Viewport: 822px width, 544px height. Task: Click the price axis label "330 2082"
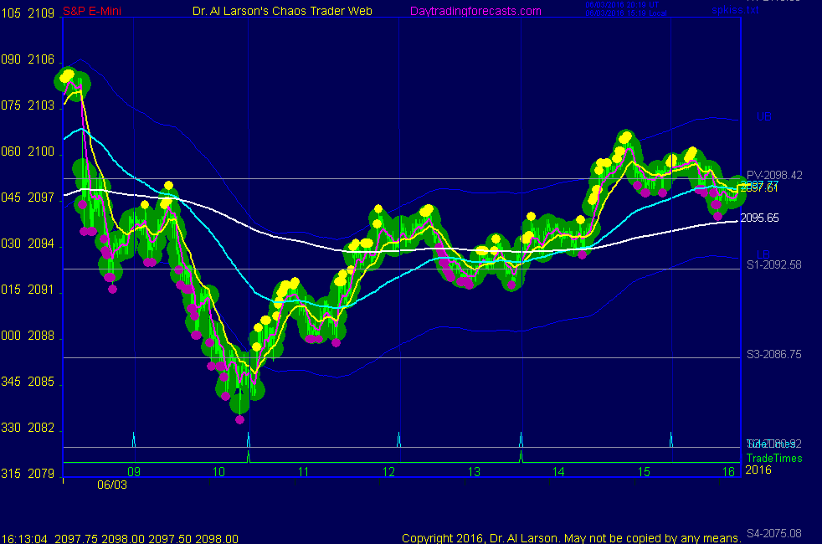[x=28, y=428]
